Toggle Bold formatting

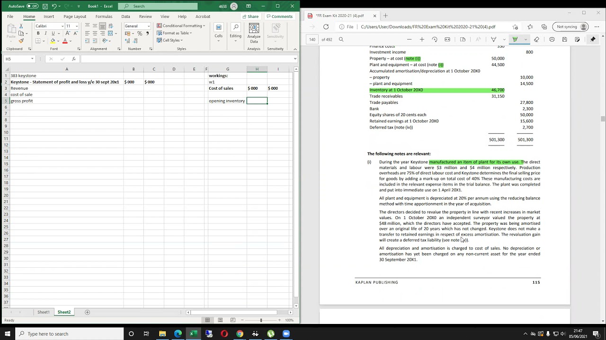tap(38, 34)
